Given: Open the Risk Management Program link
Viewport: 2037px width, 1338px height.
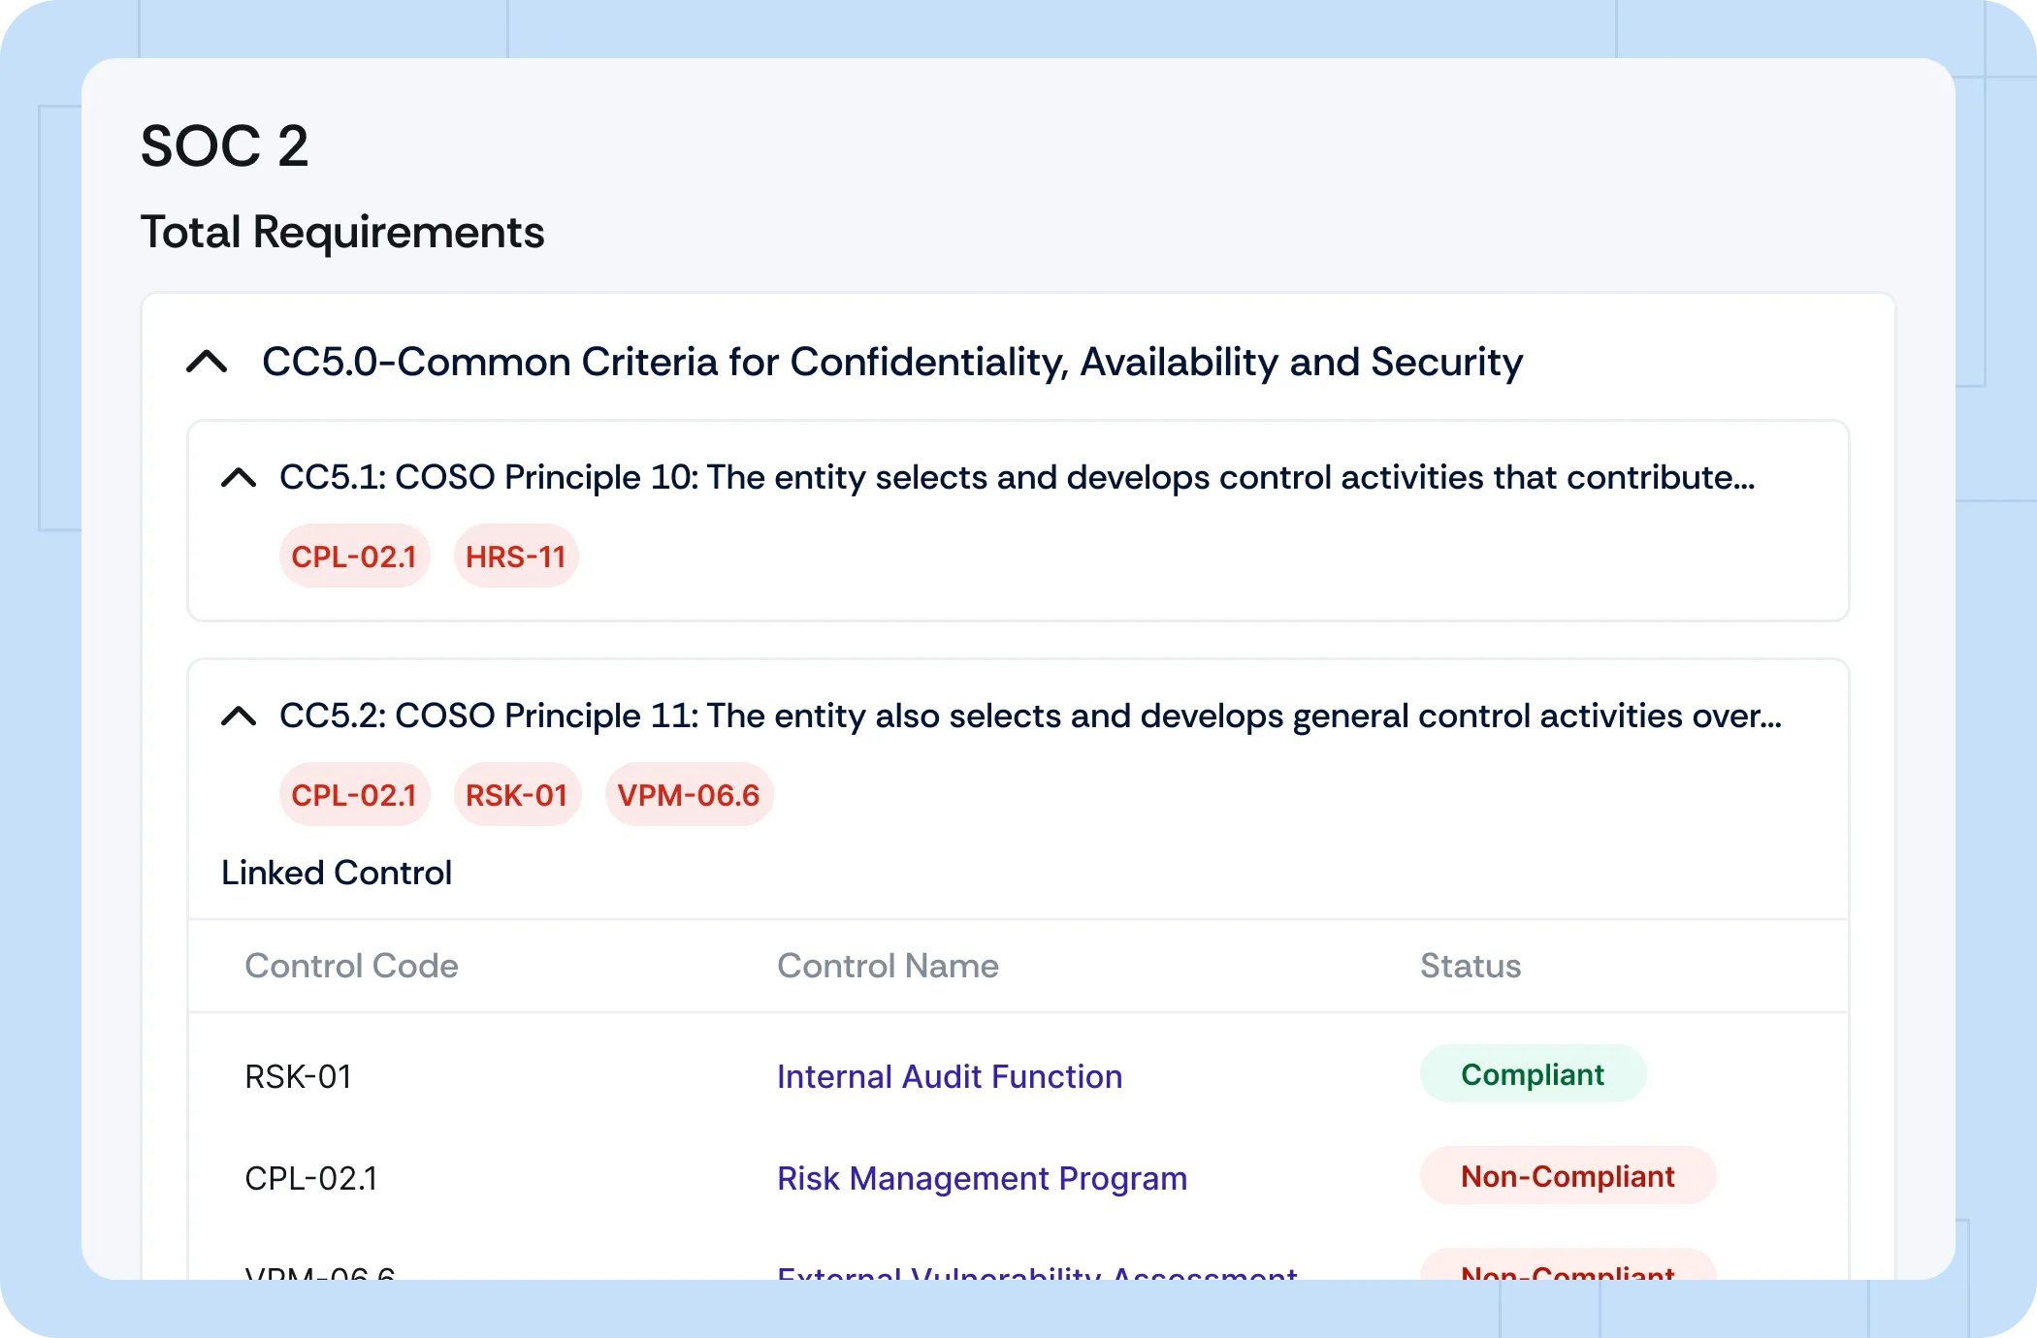Looking at the screenshot, I should (x=982, y=1178).
